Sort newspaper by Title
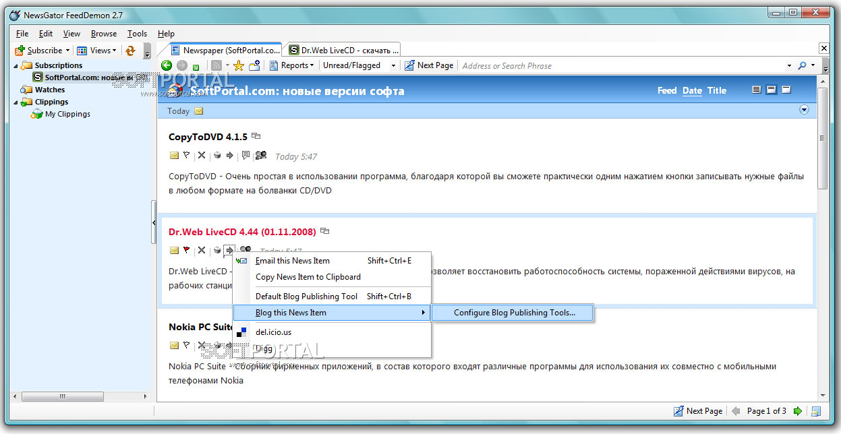841x434 pixels. click(717, 90)
